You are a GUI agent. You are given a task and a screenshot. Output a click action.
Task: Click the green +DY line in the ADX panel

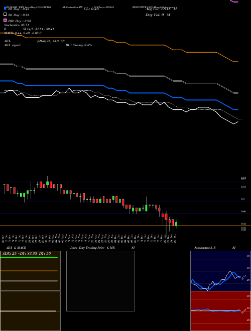point(29,257)
